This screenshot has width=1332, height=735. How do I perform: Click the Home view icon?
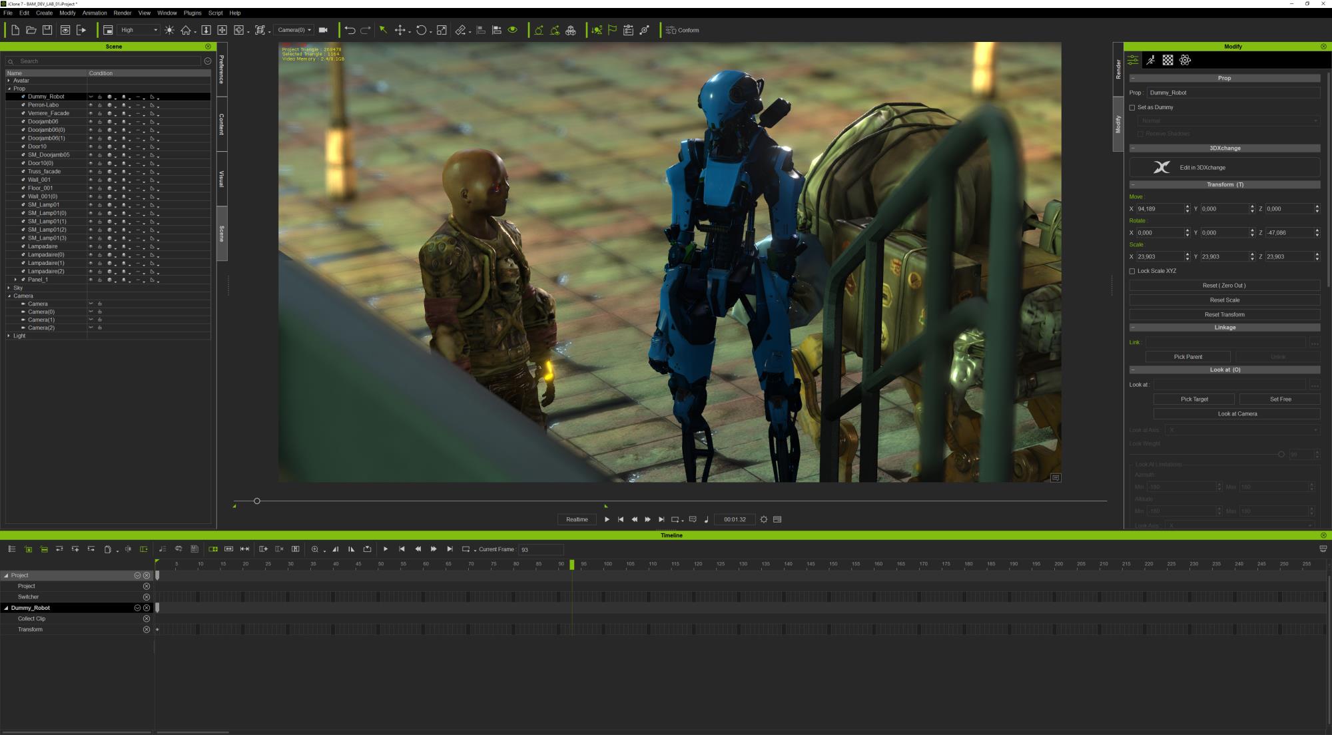pos(186,30)
